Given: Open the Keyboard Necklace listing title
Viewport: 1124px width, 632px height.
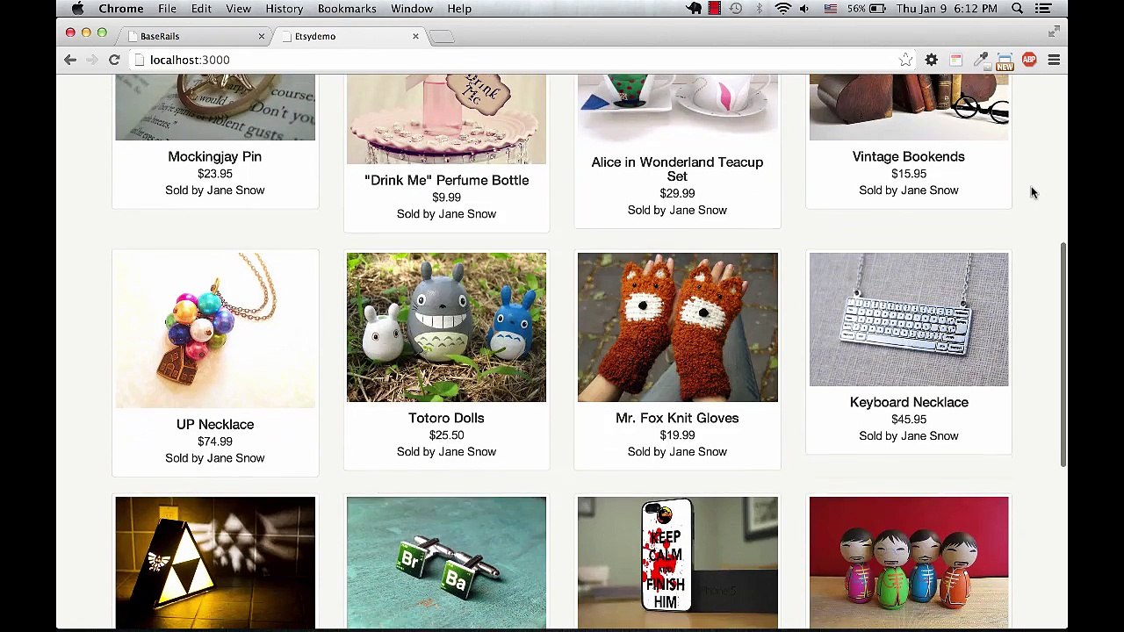Looking at the screenshot, I should click(x=909, y=402).
